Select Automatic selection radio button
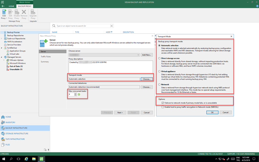 (x=159, y=46)
